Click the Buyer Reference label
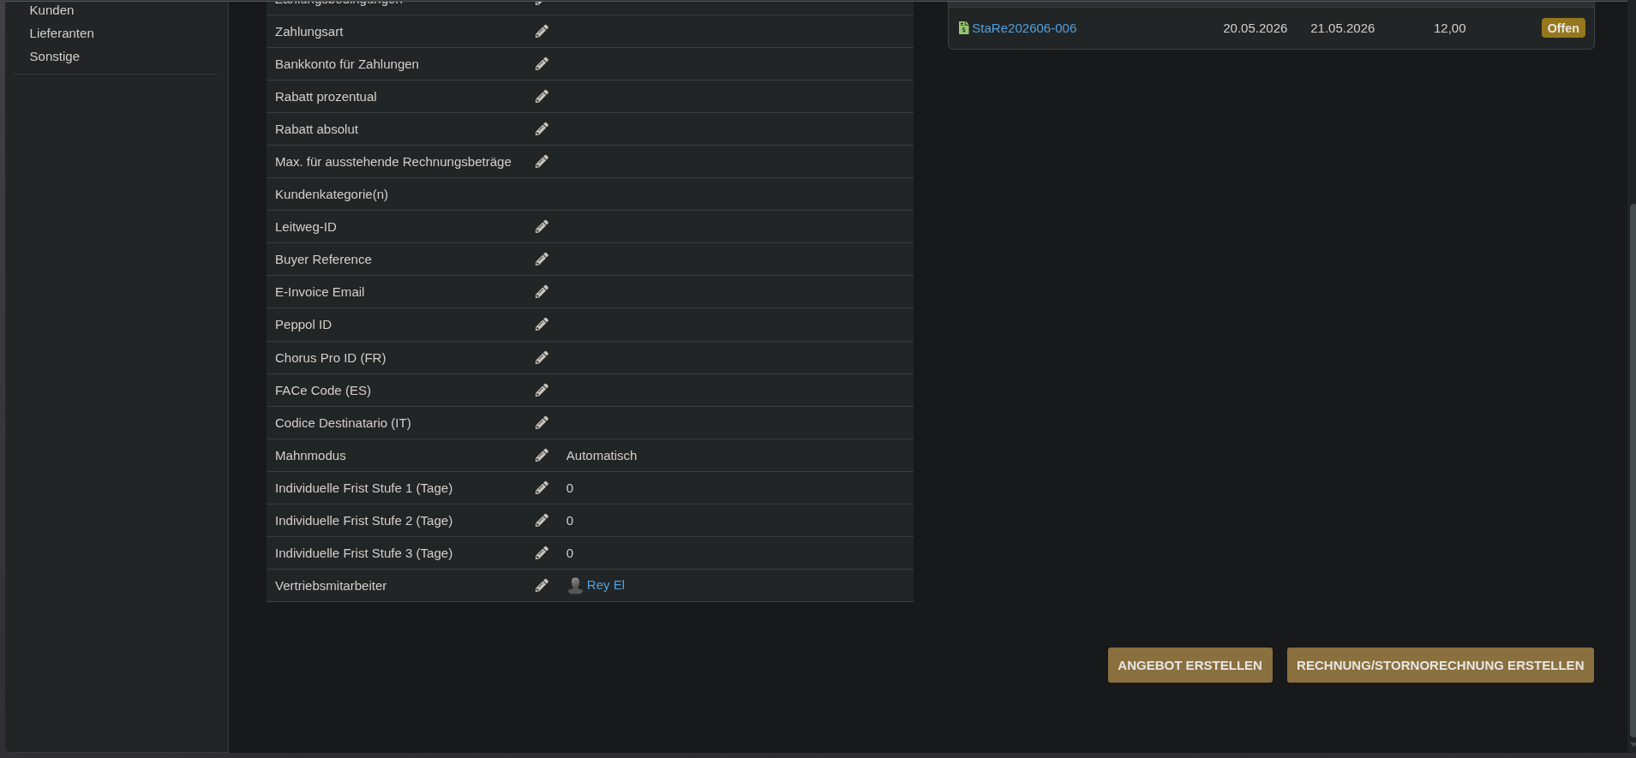The image size is (1636, 758). click(323, 260)
